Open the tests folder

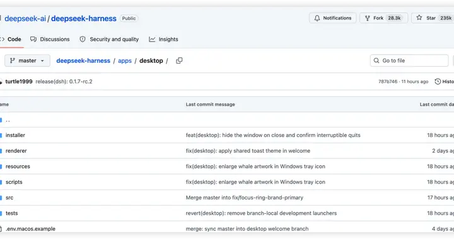(11, 213)
